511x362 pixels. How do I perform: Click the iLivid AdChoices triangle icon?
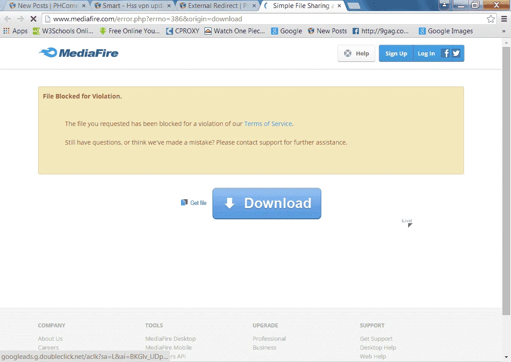[410, 225]
